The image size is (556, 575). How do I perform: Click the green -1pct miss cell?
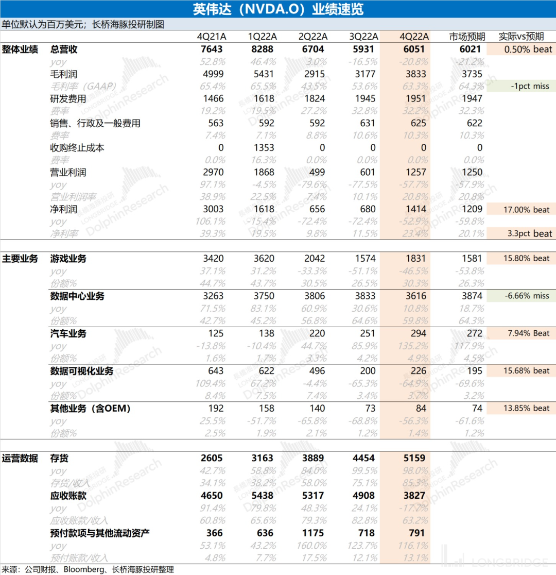coord(520,86)
